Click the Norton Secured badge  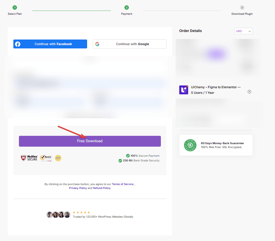click(x=46, y=157)
